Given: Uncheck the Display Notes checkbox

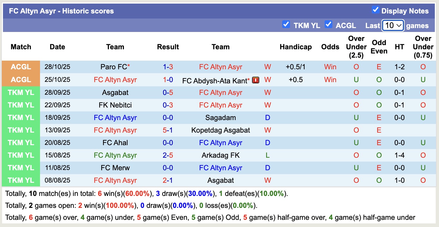Looking at the screenshot, I should tap(375, 10).
